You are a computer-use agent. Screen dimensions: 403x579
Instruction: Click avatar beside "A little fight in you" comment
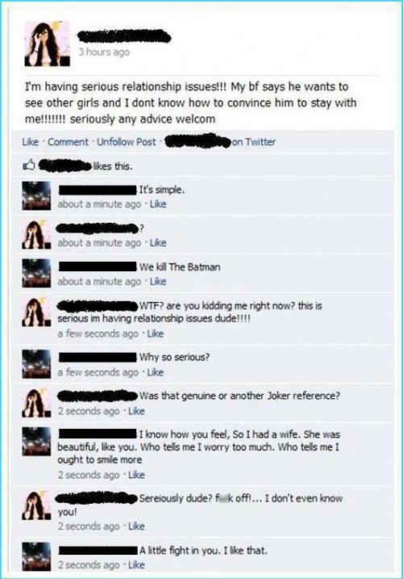[36, 557]
